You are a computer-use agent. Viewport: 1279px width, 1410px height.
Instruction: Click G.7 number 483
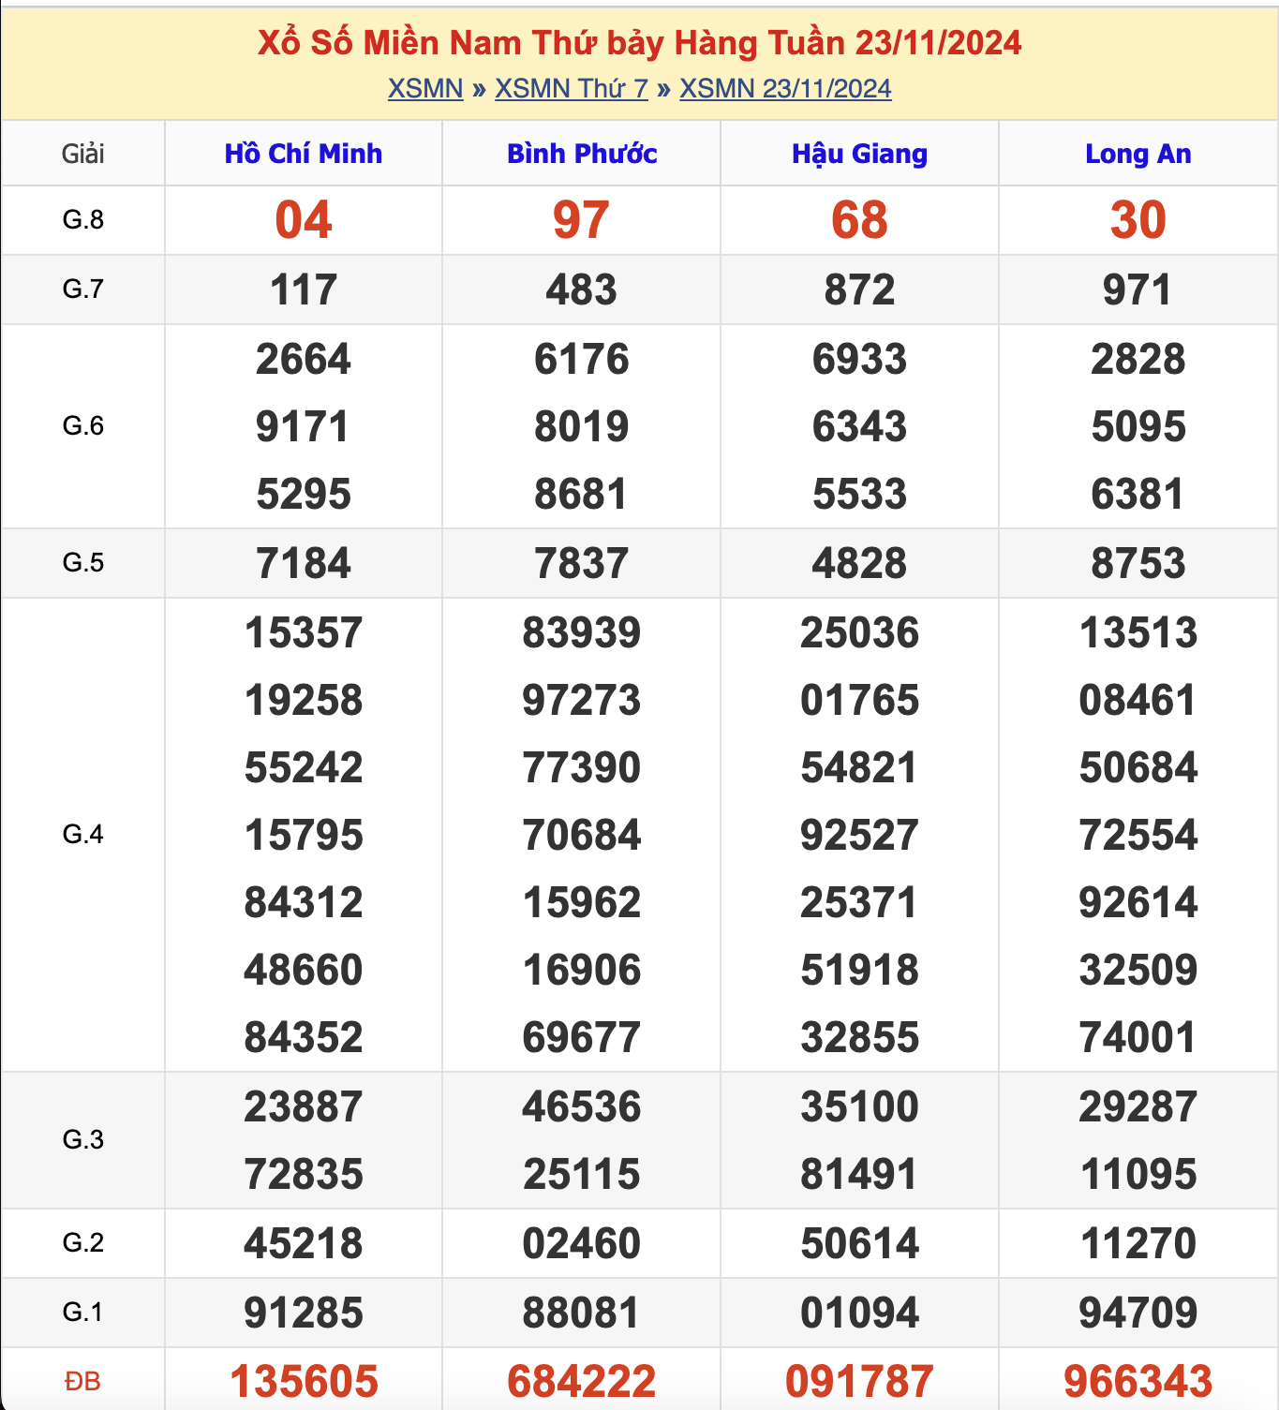pyautogui.click(x=582, y=289)
